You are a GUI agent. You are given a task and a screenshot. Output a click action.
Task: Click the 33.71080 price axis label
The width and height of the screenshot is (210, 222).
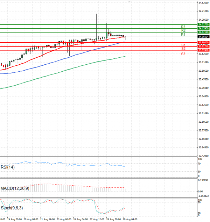[204, 62]
